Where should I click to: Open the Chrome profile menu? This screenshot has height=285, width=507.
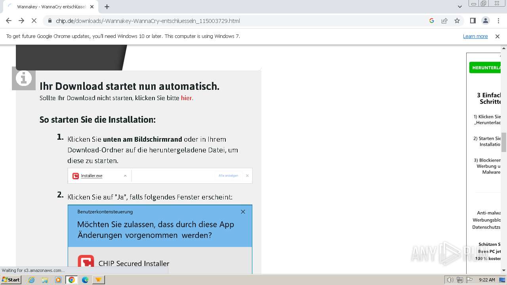point(486,21)
